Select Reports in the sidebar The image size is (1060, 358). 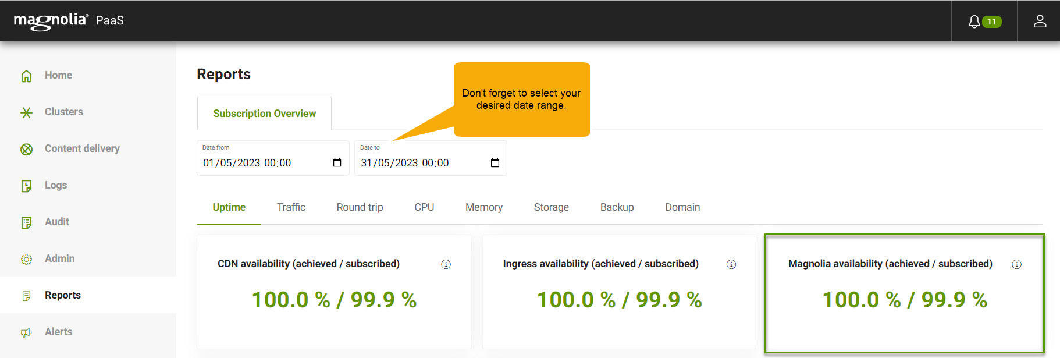[x=63, y=295]
